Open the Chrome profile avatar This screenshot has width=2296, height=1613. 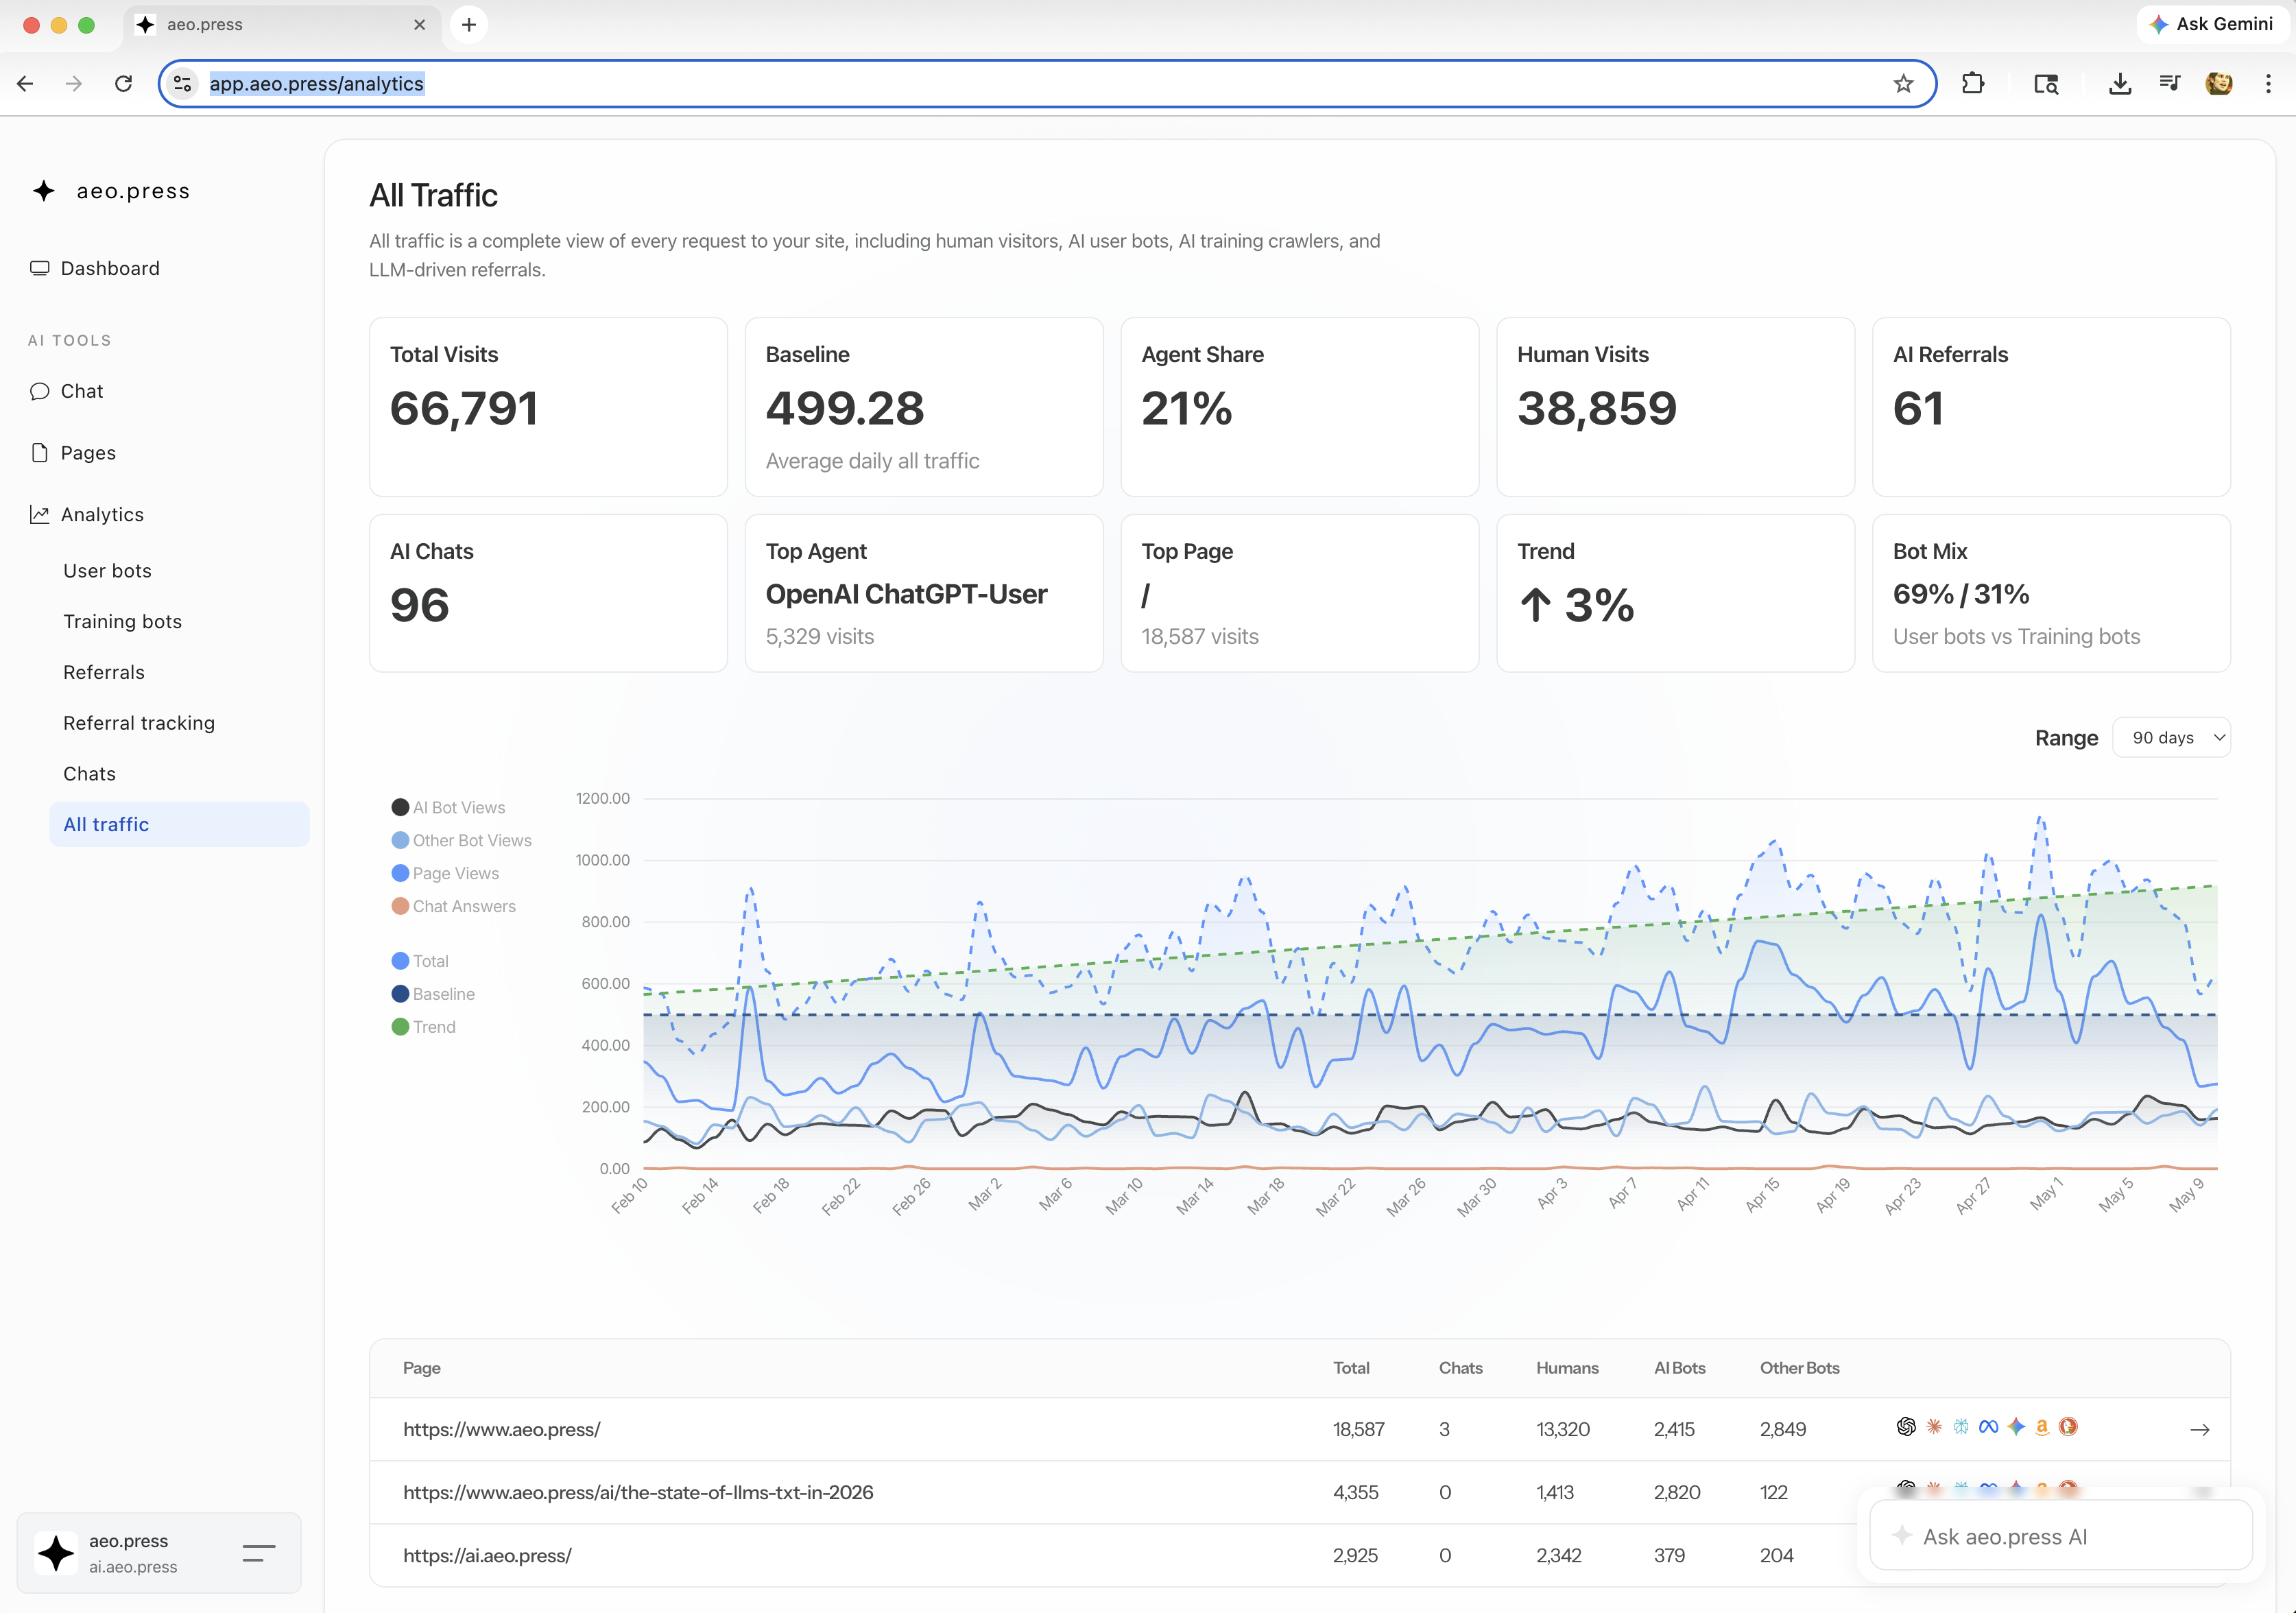point(2219,84)
